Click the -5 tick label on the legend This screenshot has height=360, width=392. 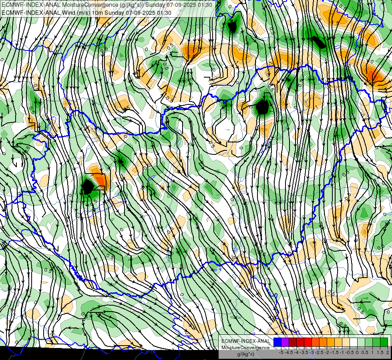tap(281, 352)
